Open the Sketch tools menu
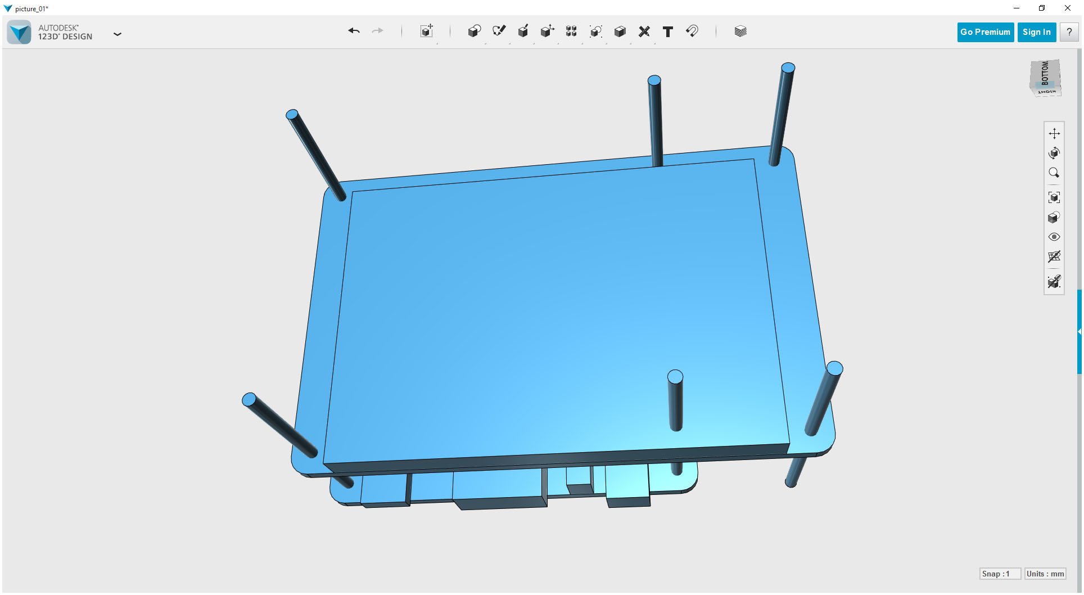 pos(499,31)
